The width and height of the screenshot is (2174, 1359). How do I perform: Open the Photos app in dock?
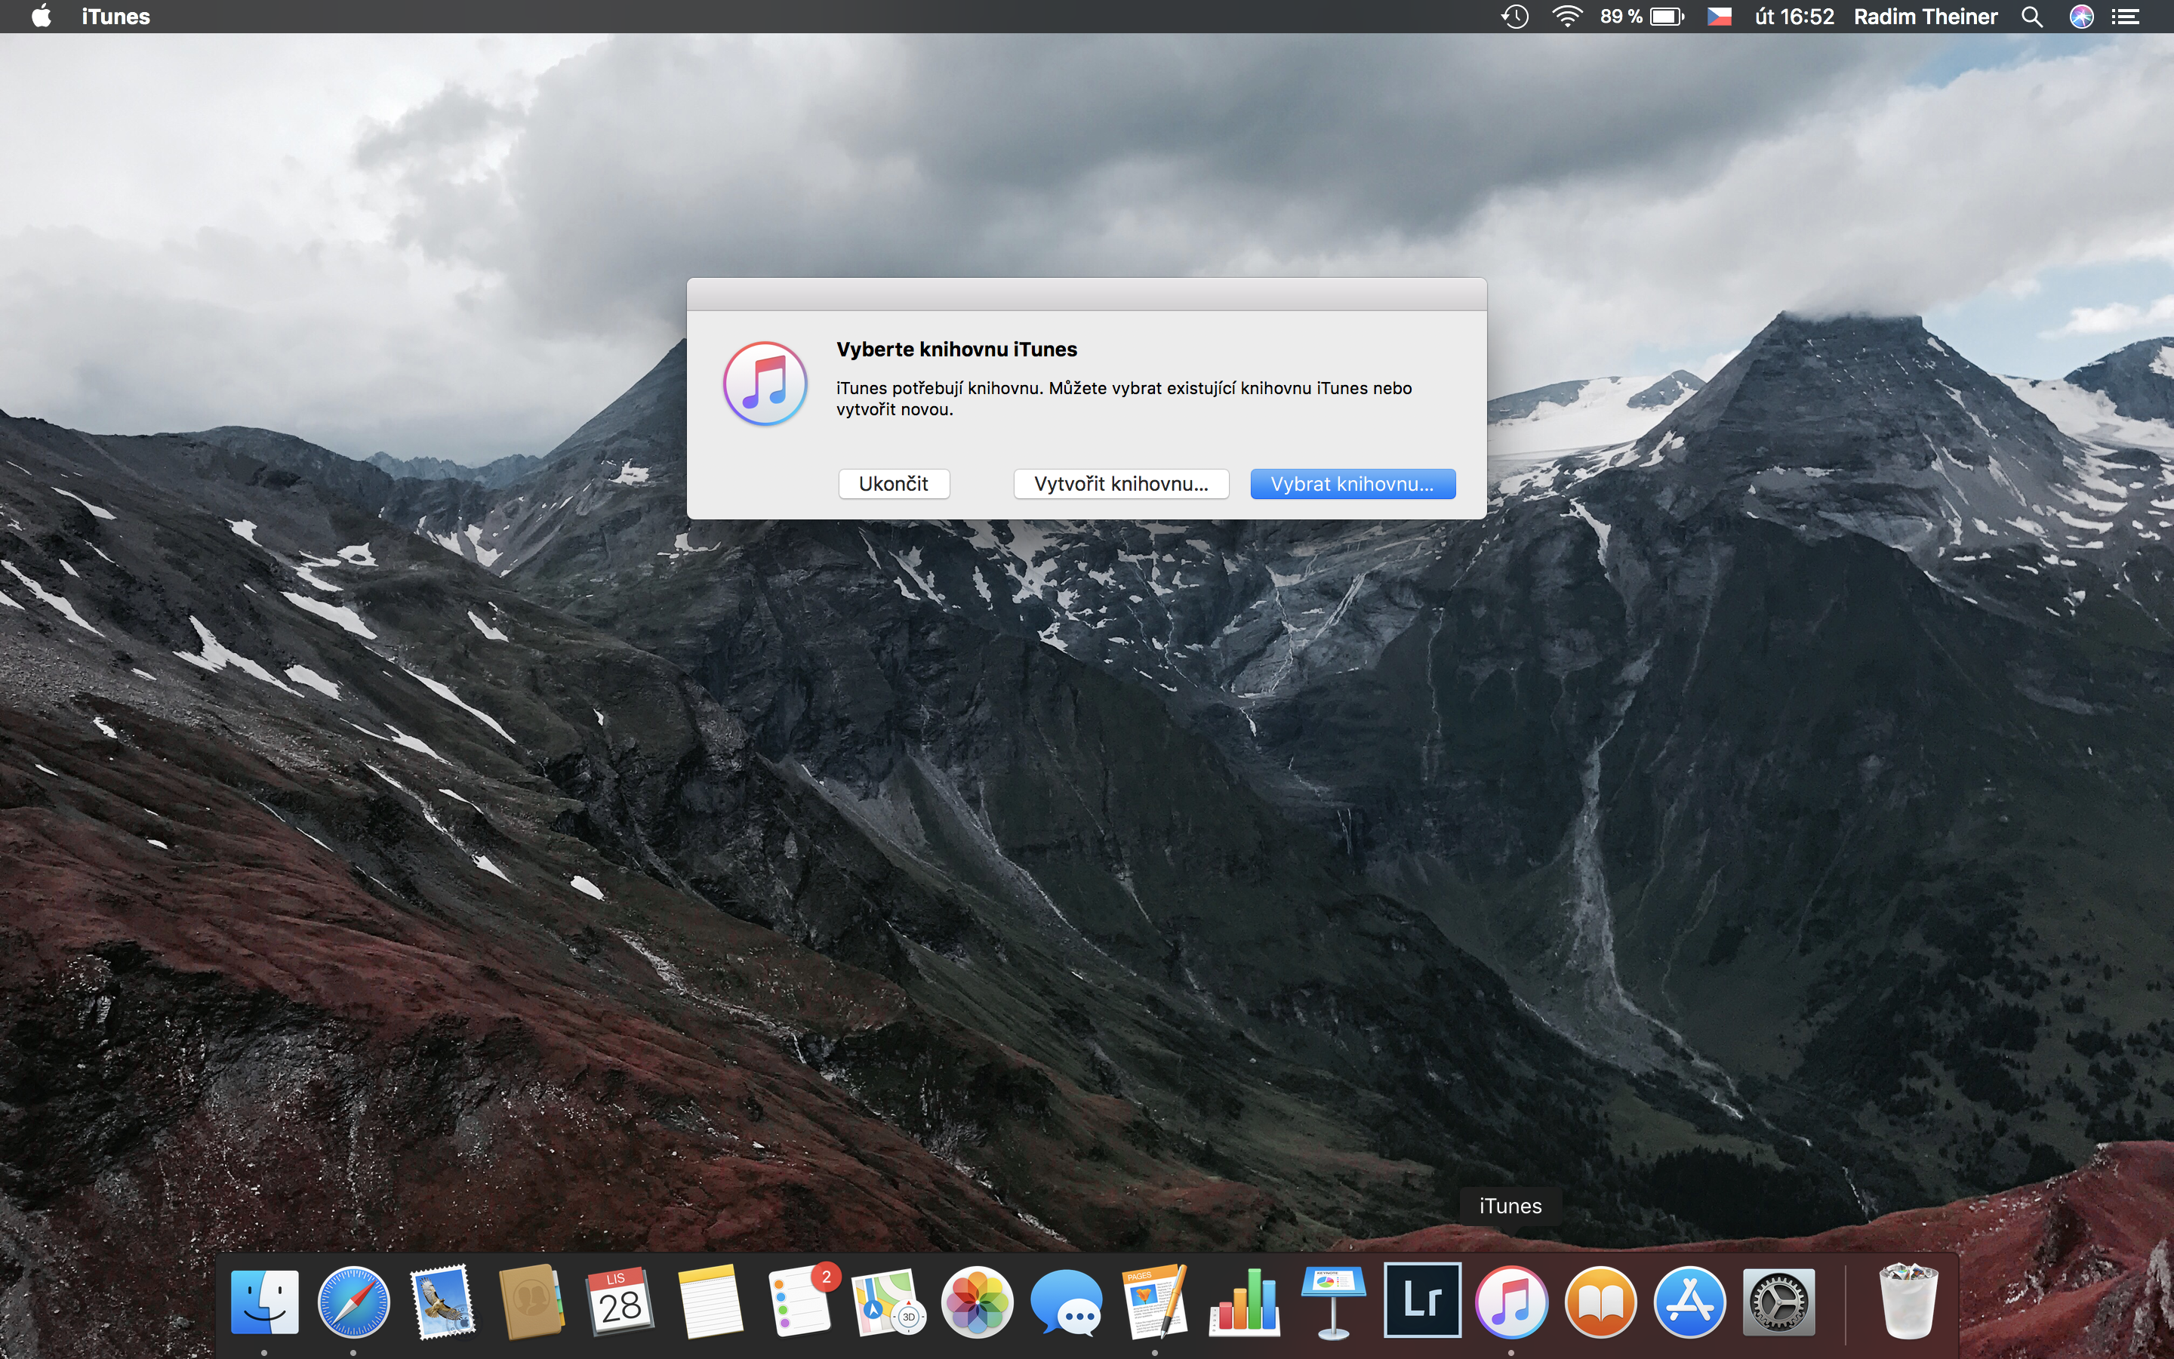[x=977, y=1302]
